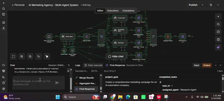Open the workflow more options menu
This screenshot has width=224, height=101.
point(218,5)
